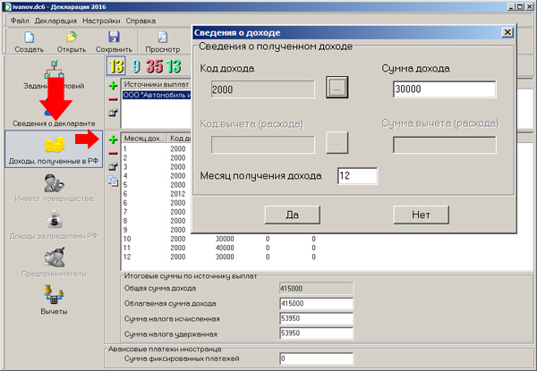This screenshot has height=371, width=537.
Task: Select the month 9 income row
Action: click(156, 230)
